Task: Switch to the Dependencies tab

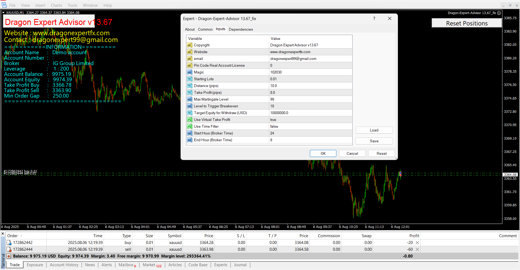Action: click(x=240, y=29)
